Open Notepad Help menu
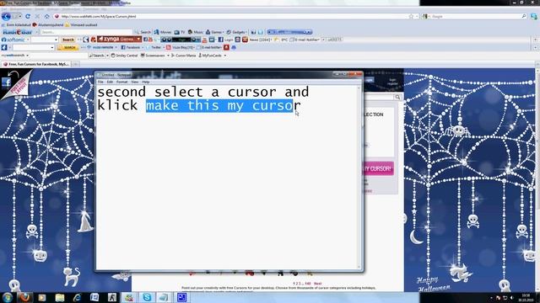 tap(146, 82)
